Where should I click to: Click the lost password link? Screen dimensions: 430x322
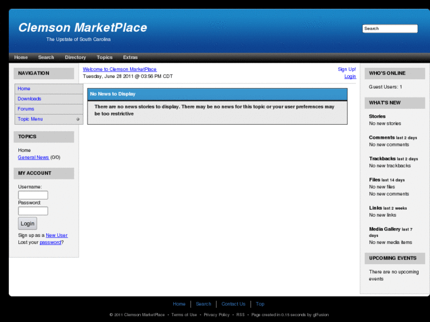point(50,242)
